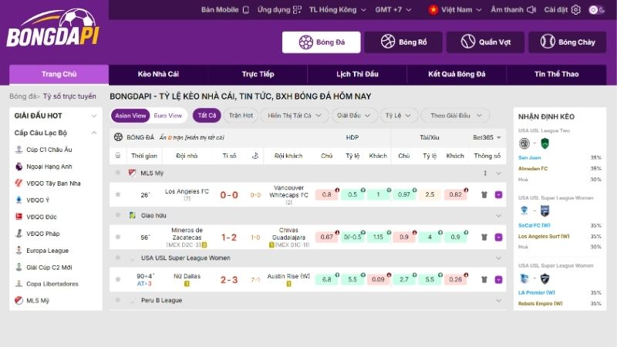The image size is (617, 347).
Task: Star the Mineros de Zacatecas match
Action: coord(118,237)
